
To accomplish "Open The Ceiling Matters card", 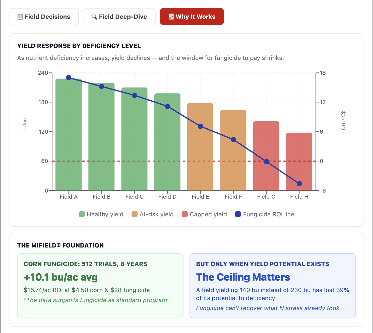I will (273, 286).
